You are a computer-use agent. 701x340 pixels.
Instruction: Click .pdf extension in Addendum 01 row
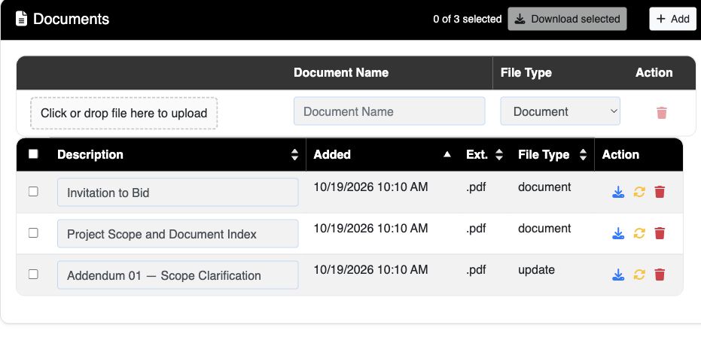click(x=476, y=270)
